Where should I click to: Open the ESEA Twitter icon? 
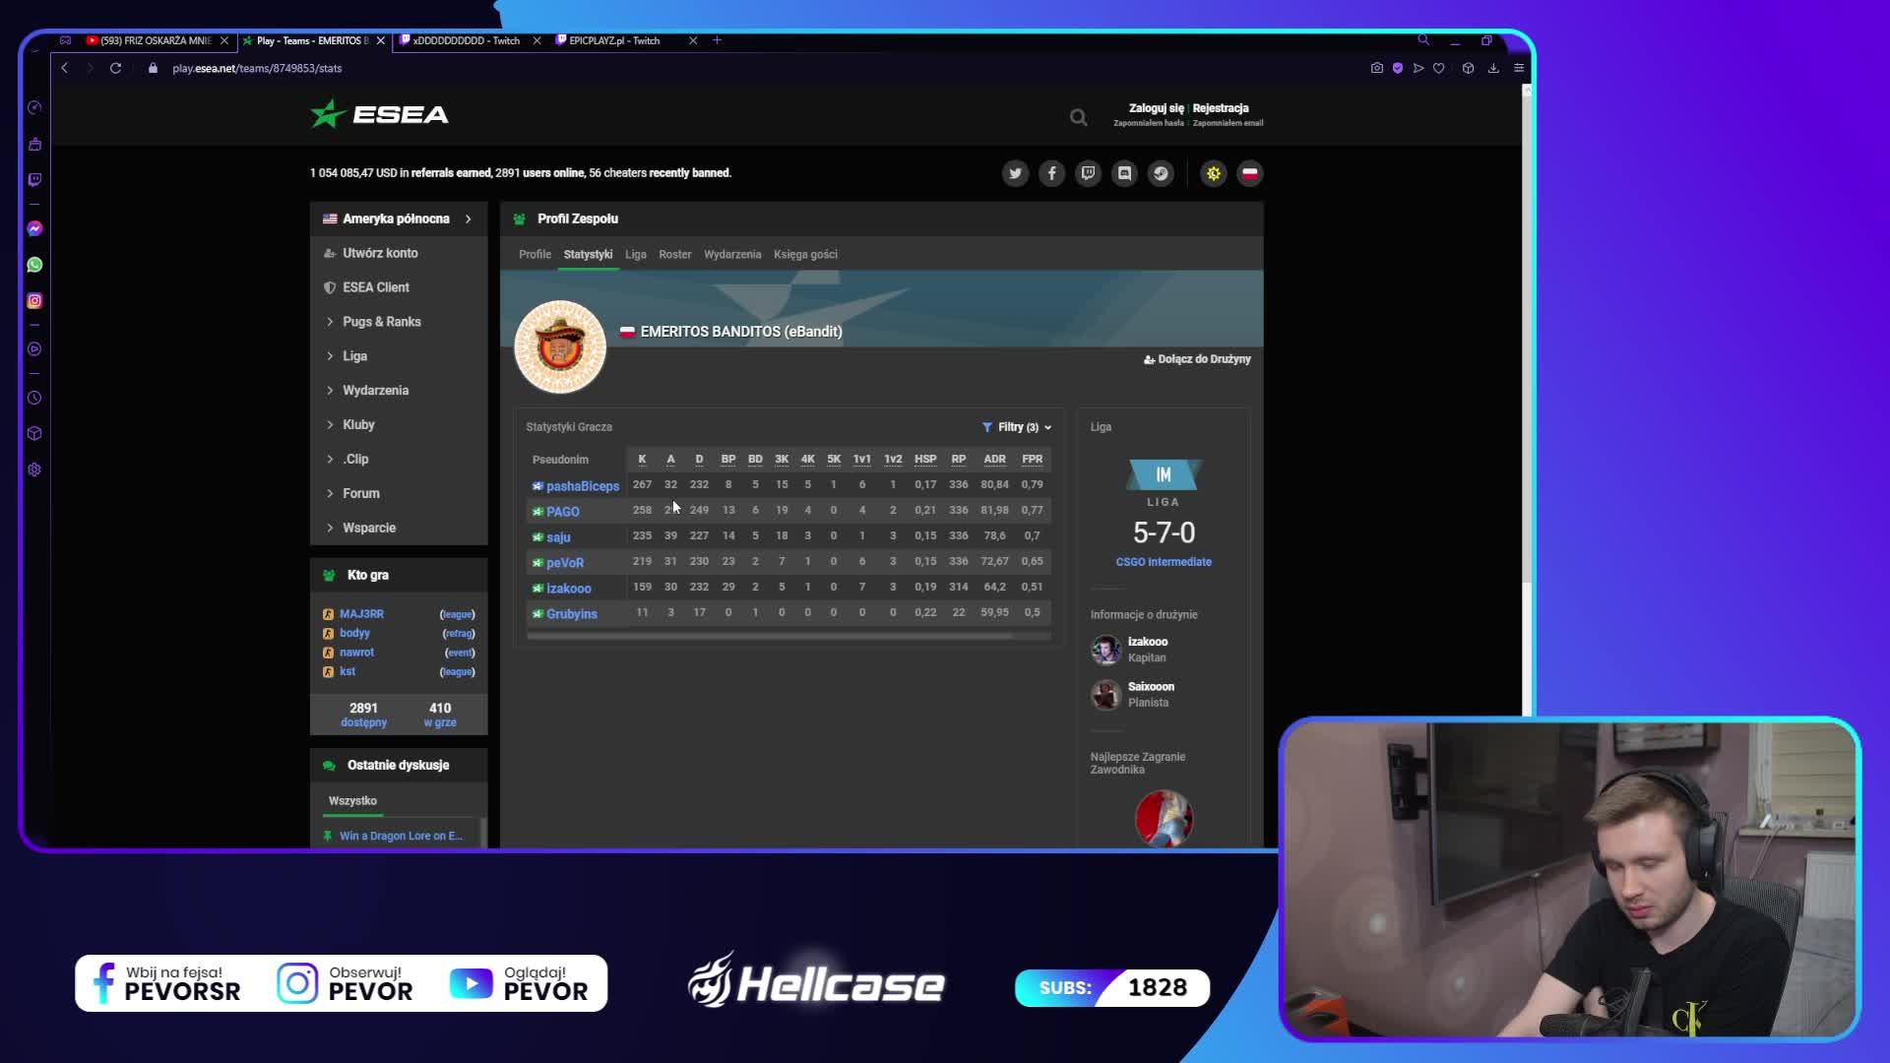coord(1015,173)
